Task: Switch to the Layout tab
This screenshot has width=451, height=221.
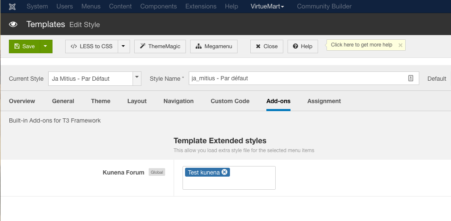Action: (x=137, y=101)
